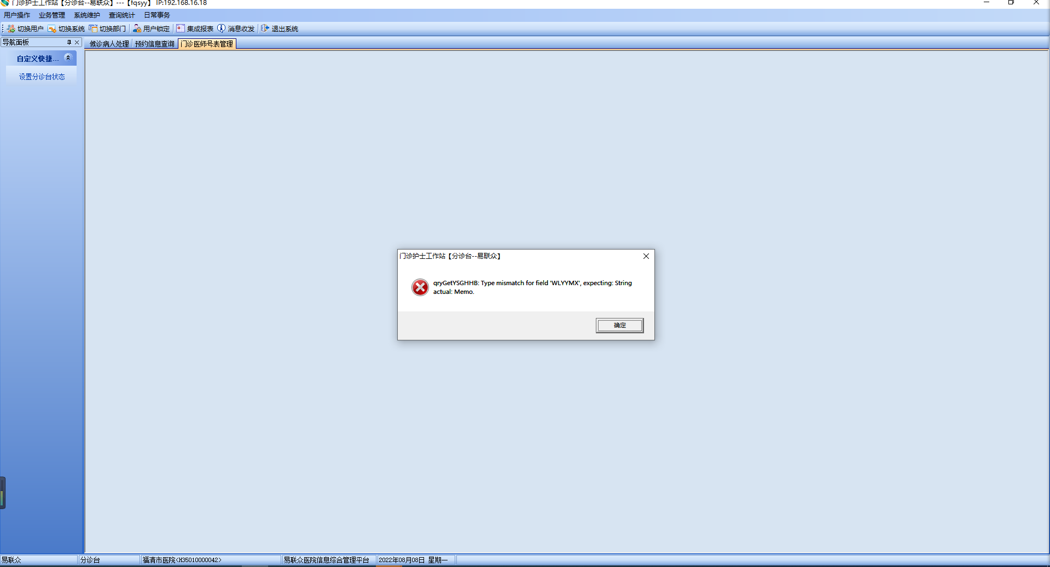Image resolution: width=1050 pixels, height=567 pixels.
Task: Close the error dialog with X
Action: [646, 256]
